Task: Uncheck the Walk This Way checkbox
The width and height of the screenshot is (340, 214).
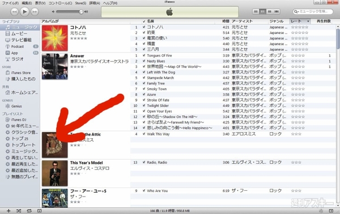Action: 144,134
